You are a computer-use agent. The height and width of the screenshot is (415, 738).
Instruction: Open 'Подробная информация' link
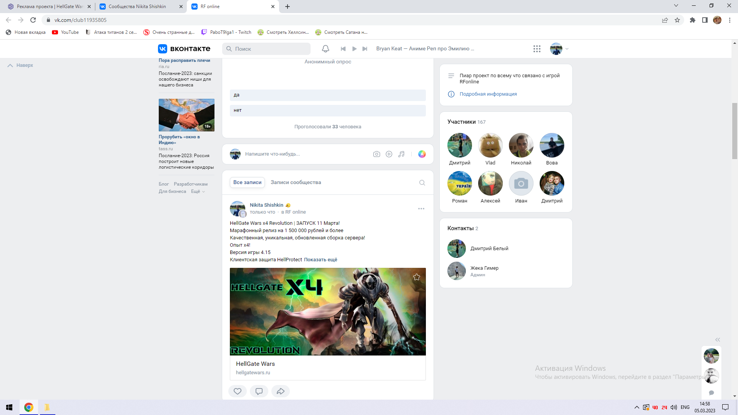[x=488, y=94]
